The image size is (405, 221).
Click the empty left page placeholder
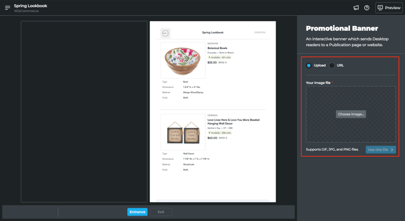coord(84,111)
